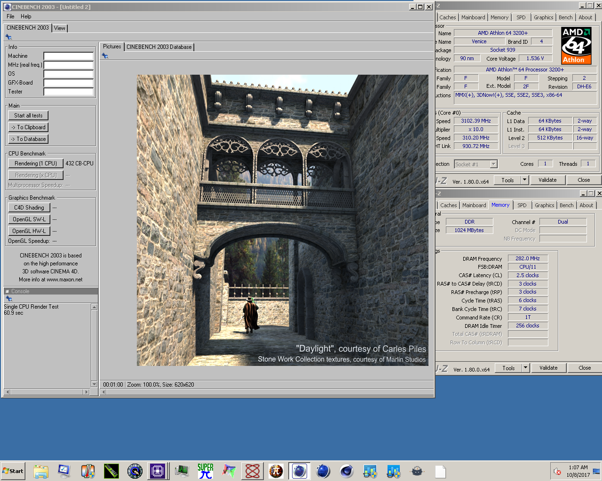
Task: Click the Console scrollbar up arrow
Action: [x=94, y=307]
